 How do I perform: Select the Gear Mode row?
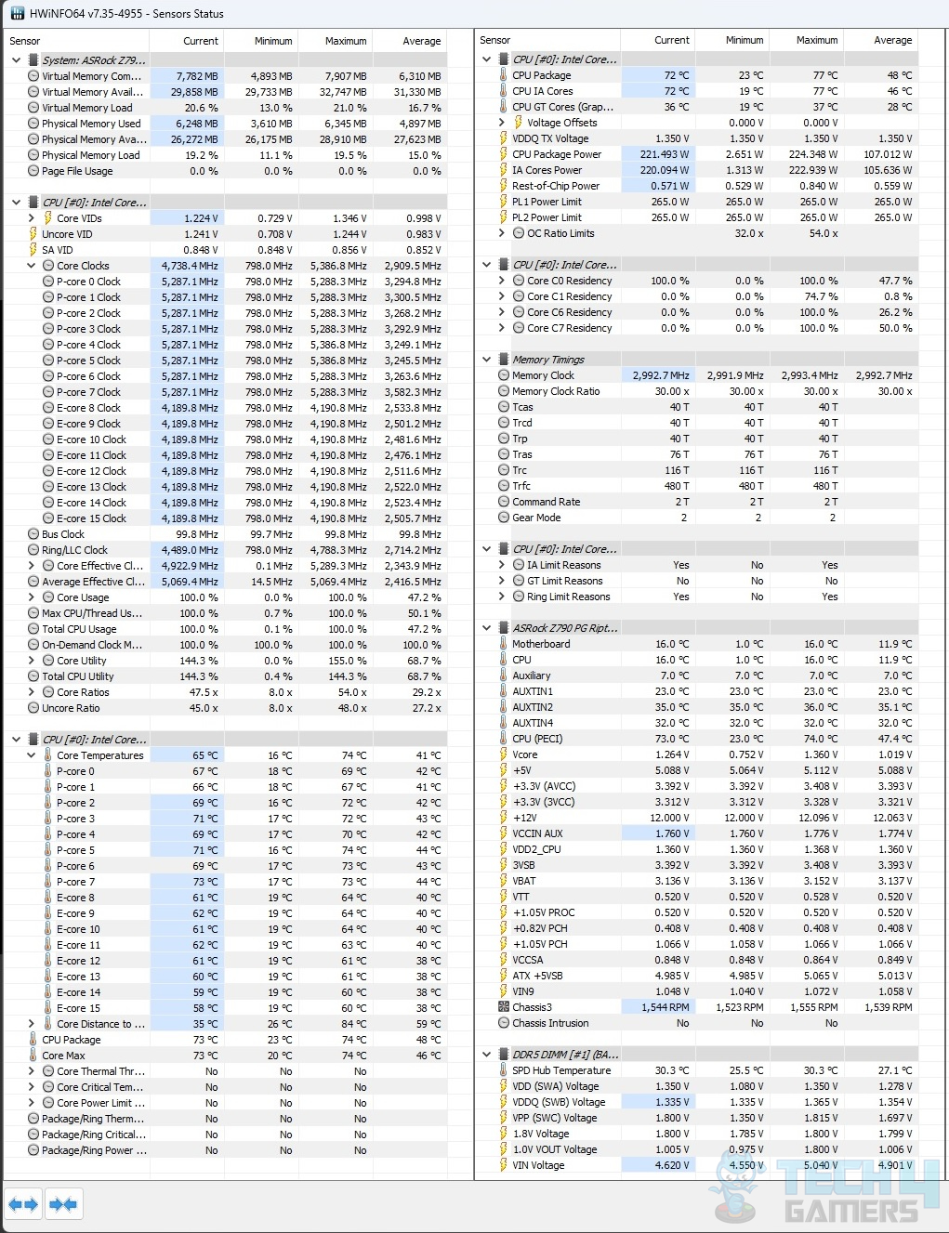pyautogui.click(x=697, y=518)
